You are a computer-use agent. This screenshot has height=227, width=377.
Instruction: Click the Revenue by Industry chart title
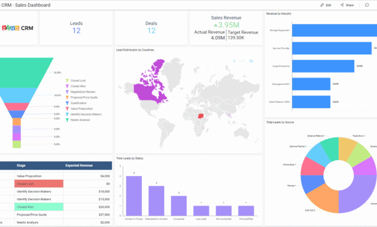click(x=279, y=14)
